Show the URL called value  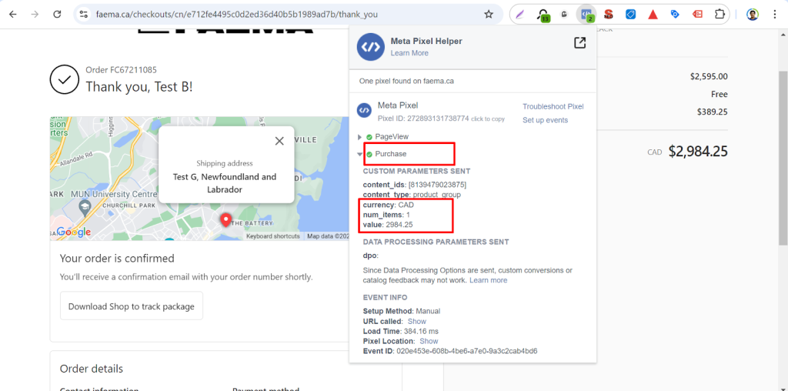416,322
